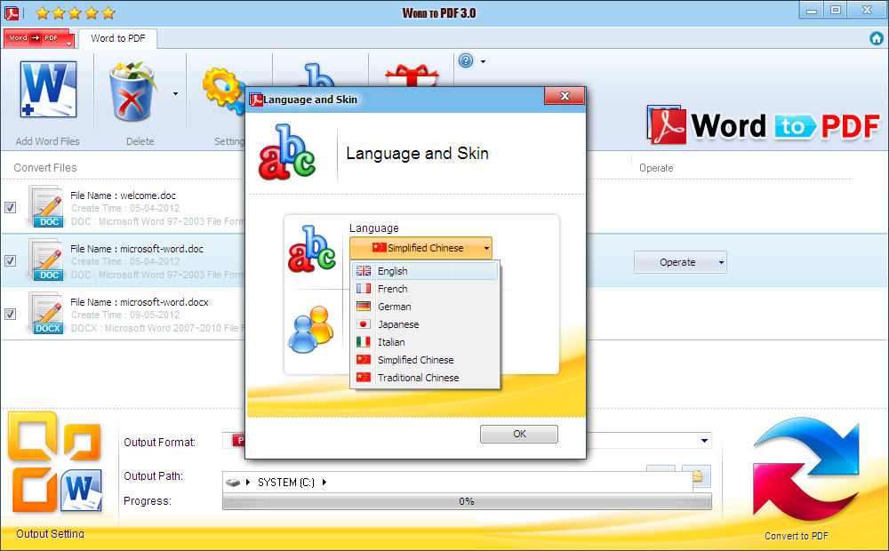Click the help question mark icon

tap(466, 60)
